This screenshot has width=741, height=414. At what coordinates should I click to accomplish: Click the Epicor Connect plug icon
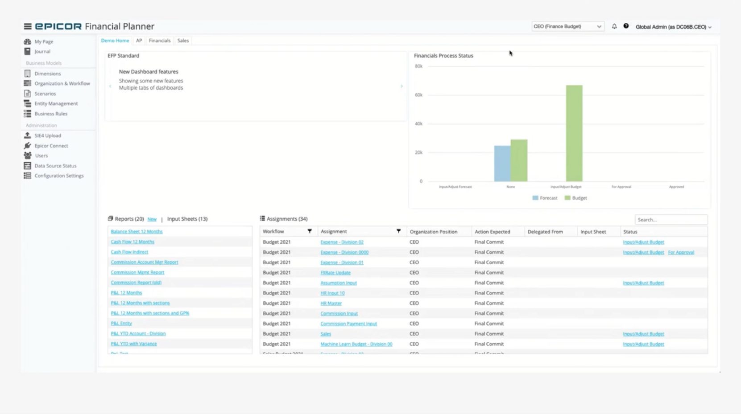[28, 146]
